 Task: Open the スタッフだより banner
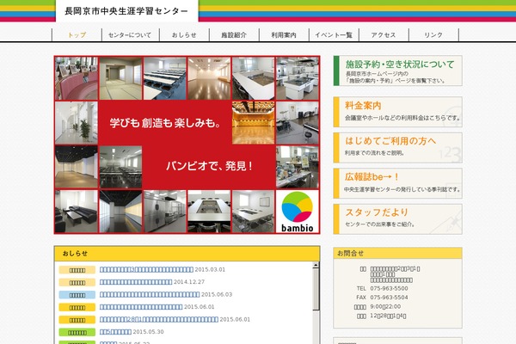pyautogui.click(x=397, y=219)
